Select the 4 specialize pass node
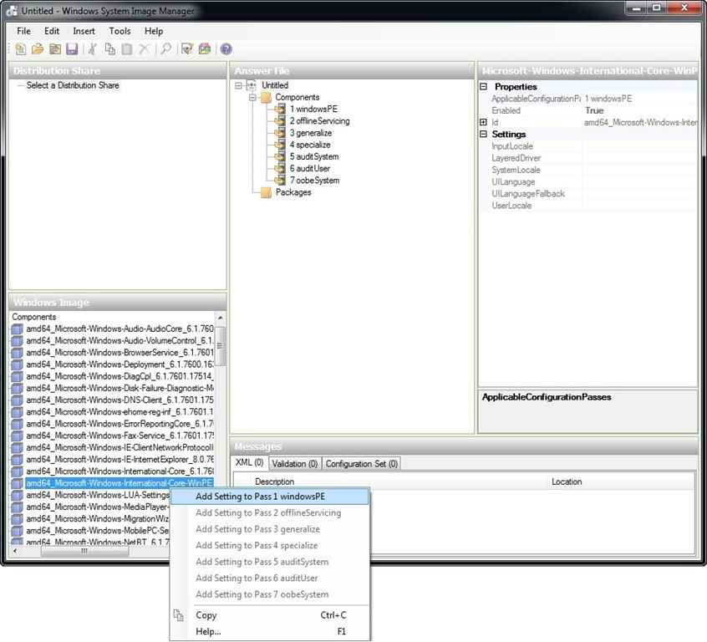The image size is (707, 642). [310, 145]
